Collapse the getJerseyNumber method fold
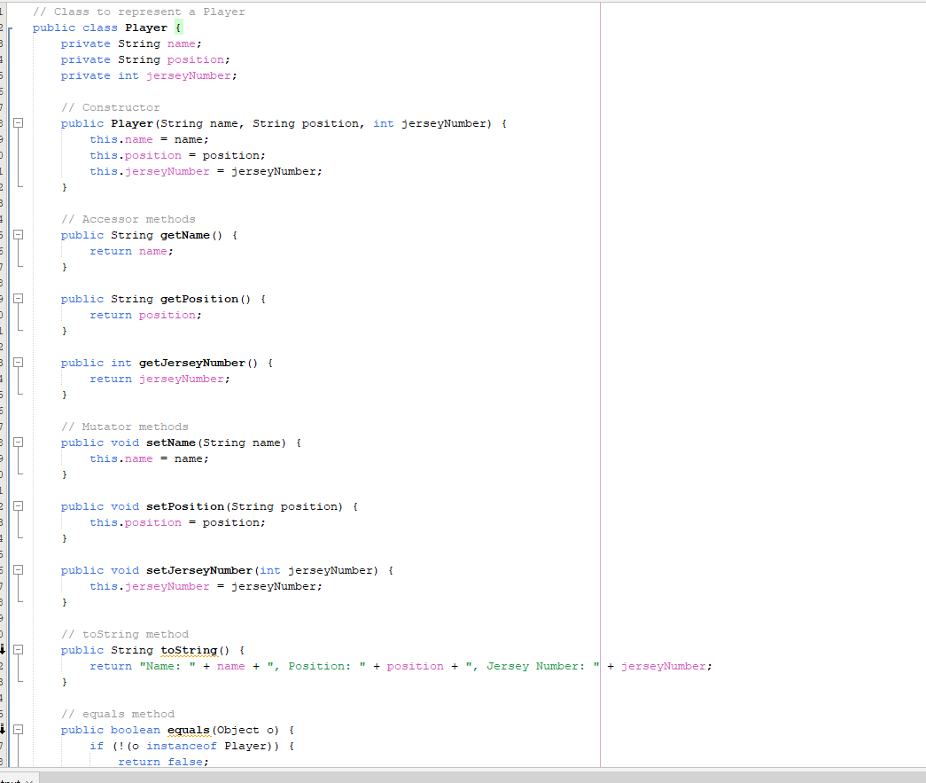The width and height of the screenshot is (926, 783). tap(18, 363)
